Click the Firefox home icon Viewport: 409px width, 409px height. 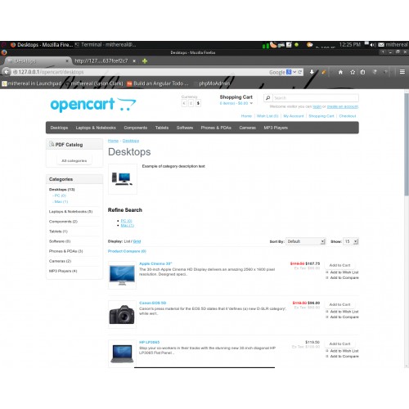pos(340,72)
